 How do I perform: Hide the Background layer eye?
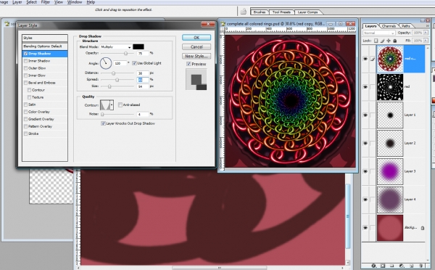point(365,228)
